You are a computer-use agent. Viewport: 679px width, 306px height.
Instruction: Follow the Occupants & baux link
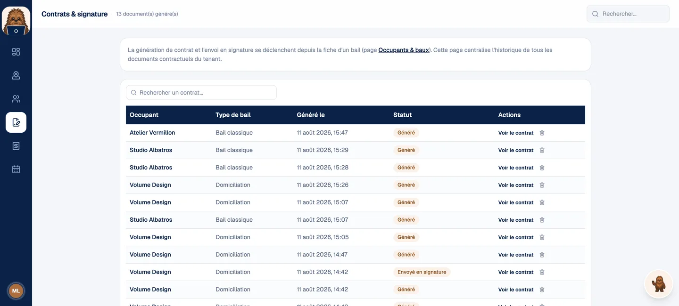[x=404, y=50]
